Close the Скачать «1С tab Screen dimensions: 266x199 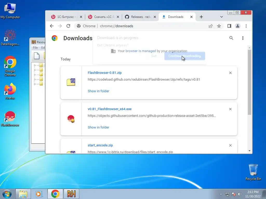(x=118, y=17)
